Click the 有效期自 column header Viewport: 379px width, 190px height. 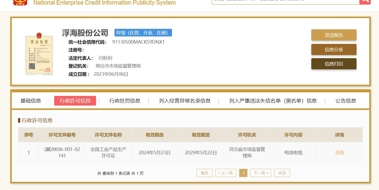pyautogui.click(x=155, y=135)
